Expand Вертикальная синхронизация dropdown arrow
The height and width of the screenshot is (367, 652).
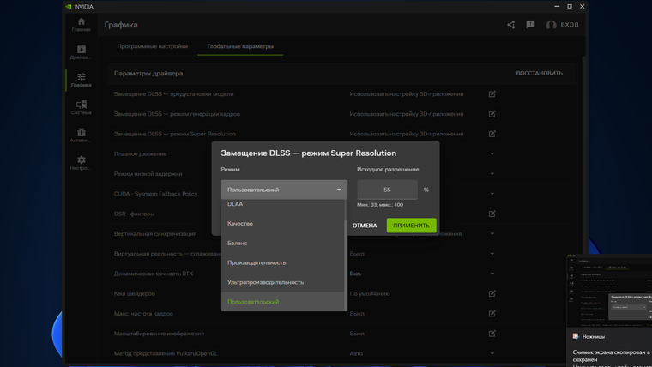pyautogui.click(x=492, y=233)
